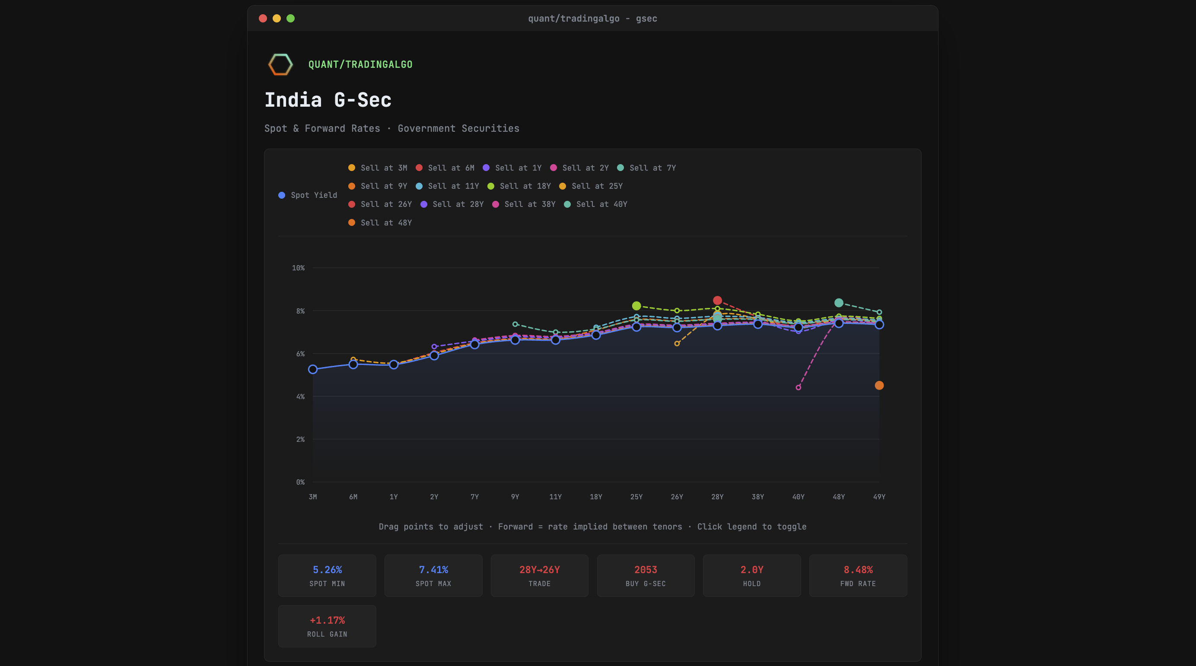
Task: Click the orange Sell at 48Y dot
Action: tap(879, 385)
